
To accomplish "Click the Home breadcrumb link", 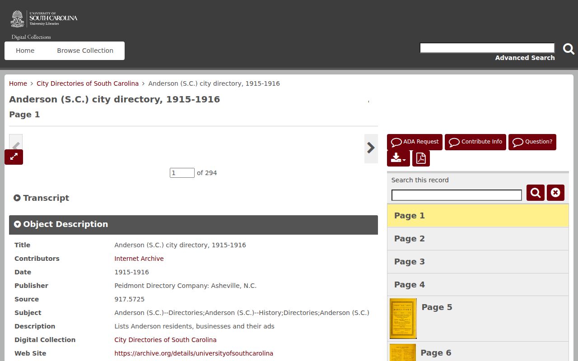I will [18, 83].
